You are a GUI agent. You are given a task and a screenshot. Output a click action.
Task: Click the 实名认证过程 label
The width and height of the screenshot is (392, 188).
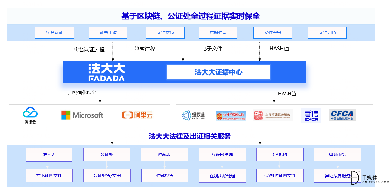click(x=89, y=49)
